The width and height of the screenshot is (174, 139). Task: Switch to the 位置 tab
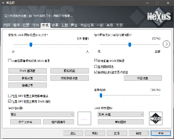[x=26, y=25]
